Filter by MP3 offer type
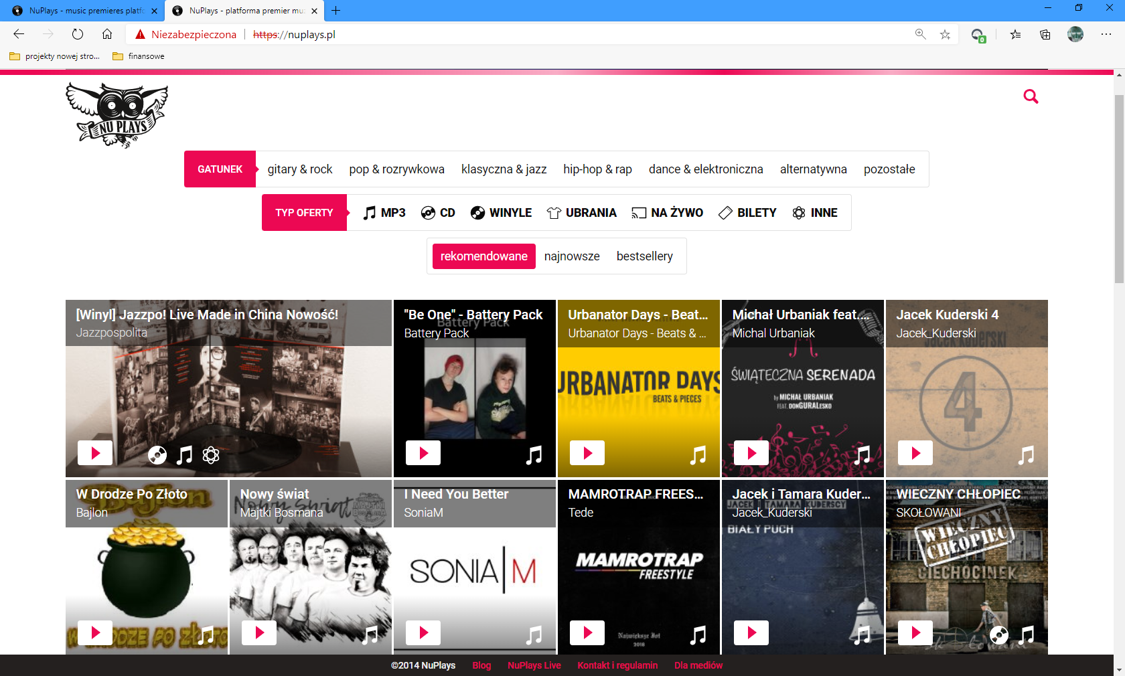1125x676 pixels. pyautogui.click(x=384, y=213)
